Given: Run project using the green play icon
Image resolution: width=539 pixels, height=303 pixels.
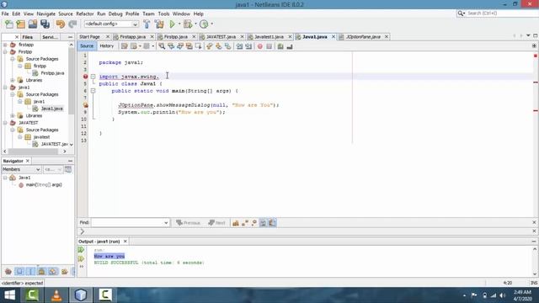Looking at the screenshot, I should tap(172, 24).
